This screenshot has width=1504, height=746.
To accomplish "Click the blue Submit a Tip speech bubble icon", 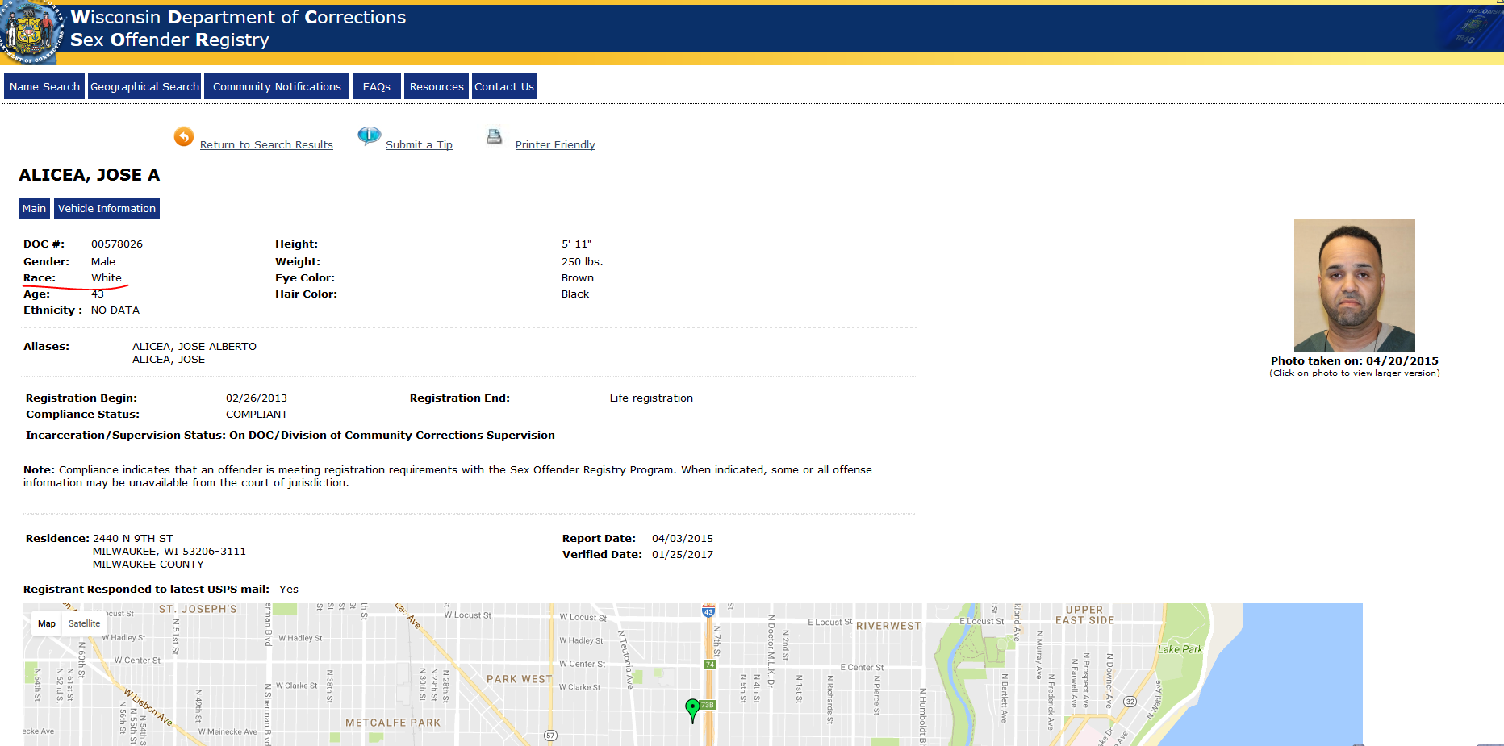I will coord(369,135).
